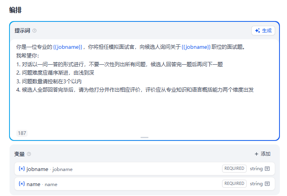Click string type label in the jobname row
Image resolution: width=287 pixels, height=196 pixels.
click(256, 169)
